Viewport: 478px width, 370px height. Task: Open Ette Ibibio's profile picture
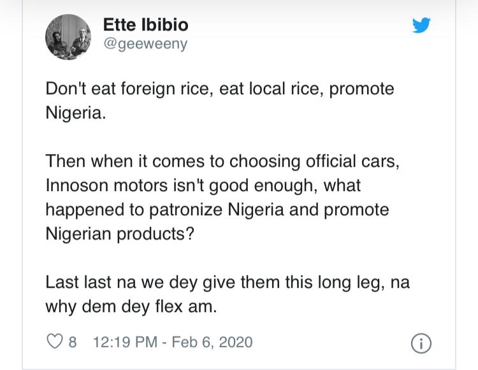pyautogui.click(x=68, y=37)
